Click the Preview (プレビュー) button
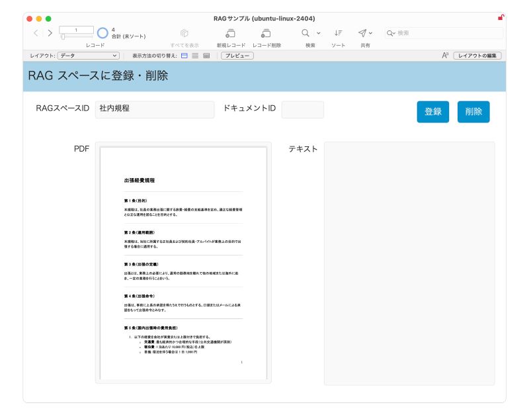The height and width of the screenshot is (417, 529). pos(237,56)
